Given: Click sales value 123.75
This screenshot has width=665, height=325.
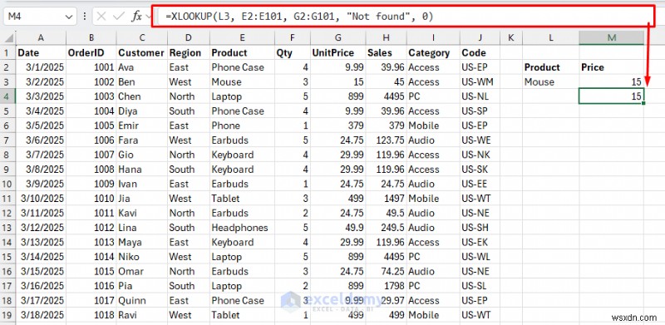Looking at the screenshot, I should (386, 140).
